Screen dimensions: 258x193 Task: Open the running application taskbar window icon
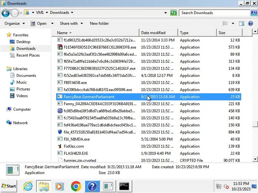pyautogui.click(x=108, y=186)
